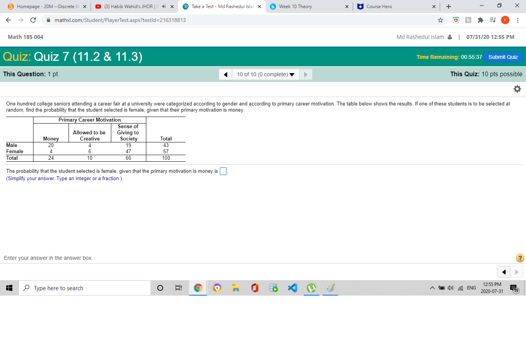Open the McAfee extension in toolbar
This screenshot has width=526, height=351.
[x=456, y=20]
